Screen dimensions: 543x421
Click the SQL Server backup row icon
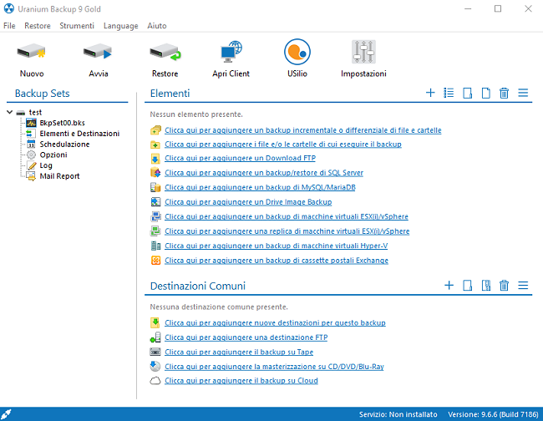pyautogui.click(x=155, y=173)
